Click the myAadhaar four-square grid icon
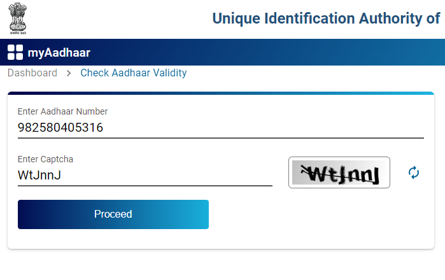 coord(15,52)
